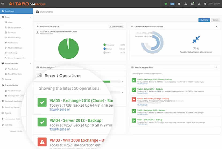Screen dimensions: 222x149
Task: Open the Granular Restore icon
Action: (x=3, y=85)
